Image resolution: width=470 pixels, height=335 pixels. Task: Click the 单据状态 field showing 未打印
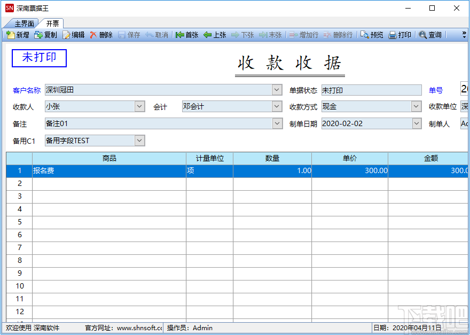click(372, 90)
